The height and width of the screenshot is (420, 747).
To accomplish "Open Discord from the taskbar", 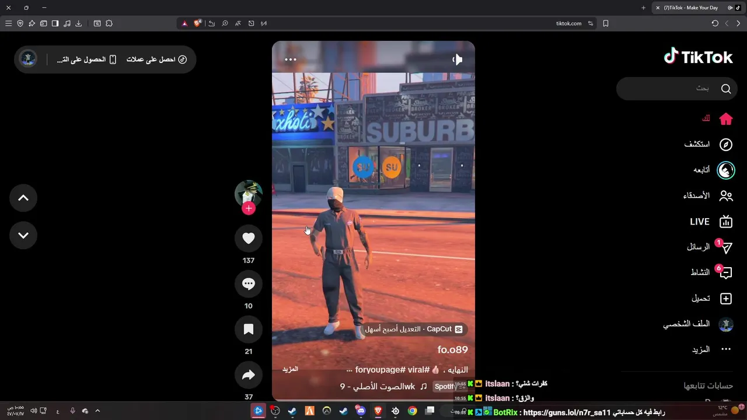I will pos(361,411).
